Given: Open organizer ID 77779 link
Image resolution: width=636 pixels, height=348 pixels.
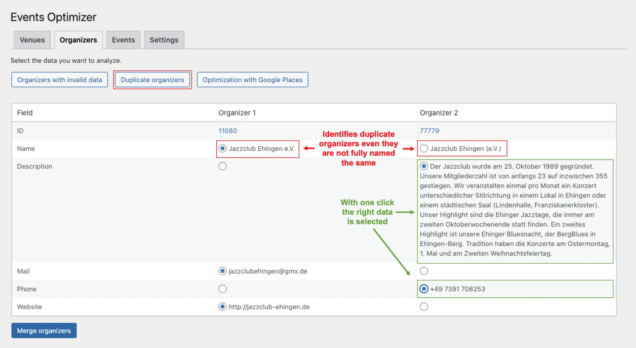Looking at the screenshot, I should pos(429,131).
